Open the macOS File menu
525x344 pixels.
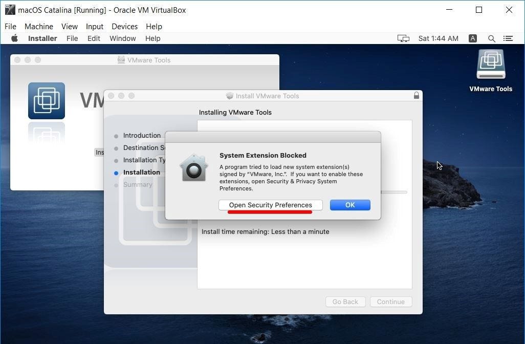pyautogui.click(x=72, y=38)
